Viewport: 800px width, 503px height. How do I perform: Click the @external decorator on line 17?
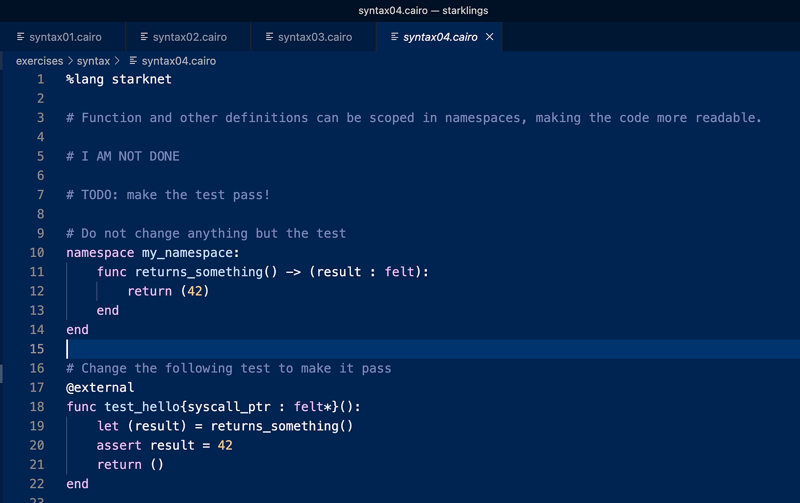pyautogui.click(x=100, y=387)
